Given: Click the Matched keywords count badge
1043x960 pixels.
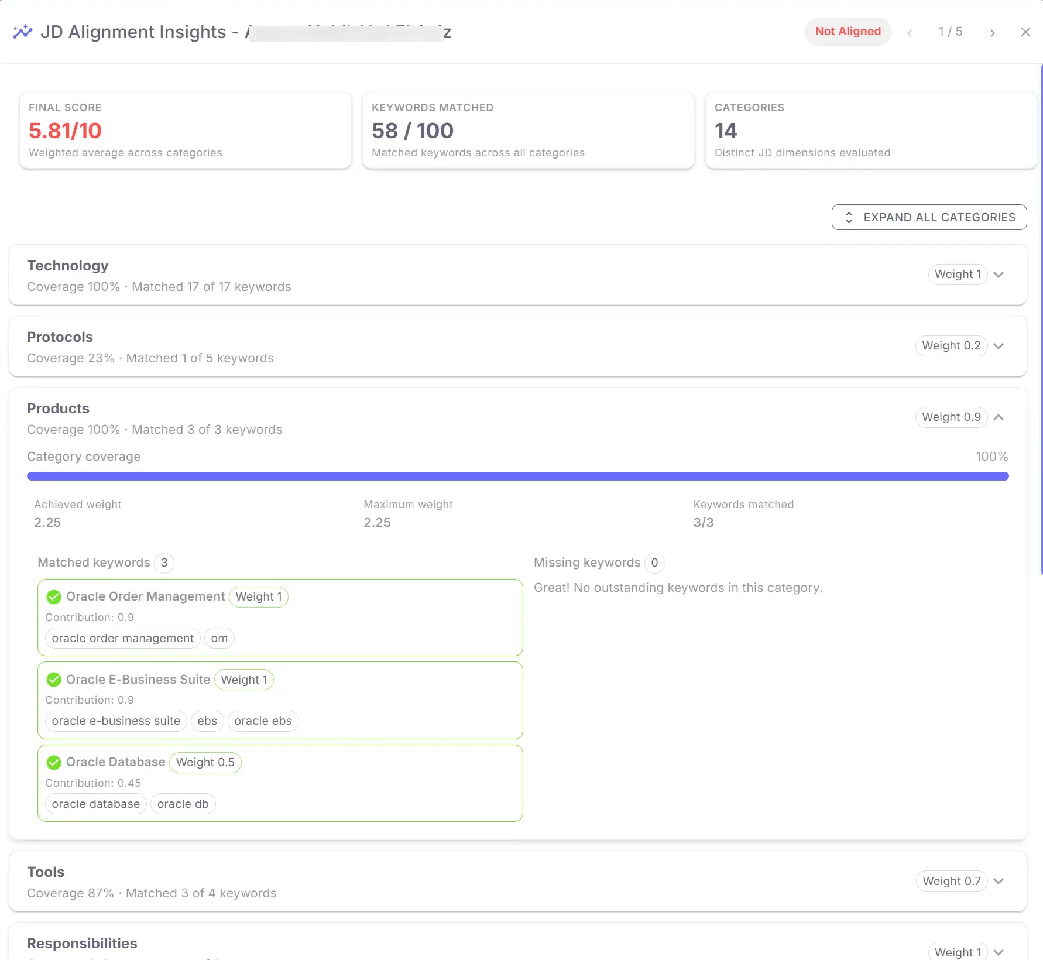Looking at the screenshot, I should (x=164, y=563).
